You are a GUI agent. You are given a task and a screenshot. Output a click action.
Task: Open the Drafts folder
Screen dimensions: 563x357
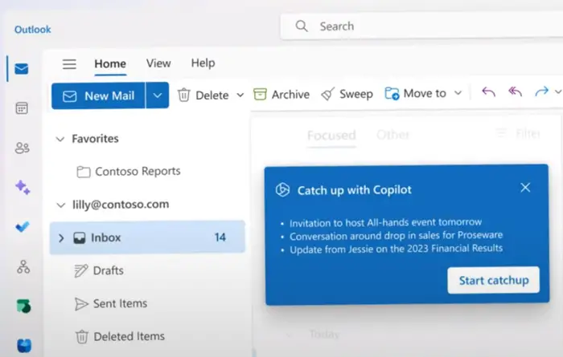point(99,270)
